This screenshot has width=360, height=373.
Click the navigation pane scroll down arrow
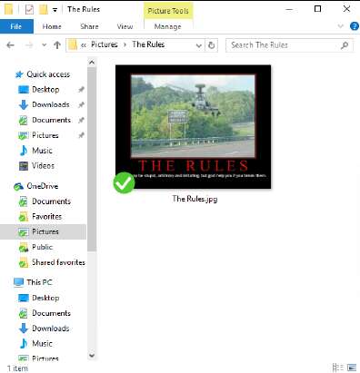coord(92,356)
